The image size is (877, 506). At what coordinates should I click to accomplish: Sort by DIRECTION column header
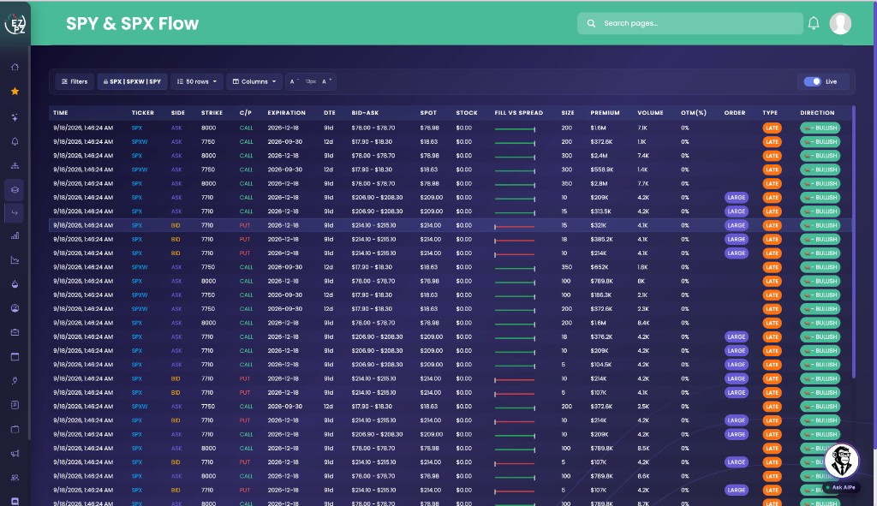pyautogui.click(x=817, y=113)
